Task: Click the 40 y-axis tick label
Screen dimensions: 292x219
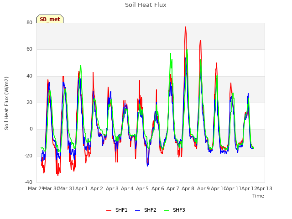Action: (x=29, y=76)
